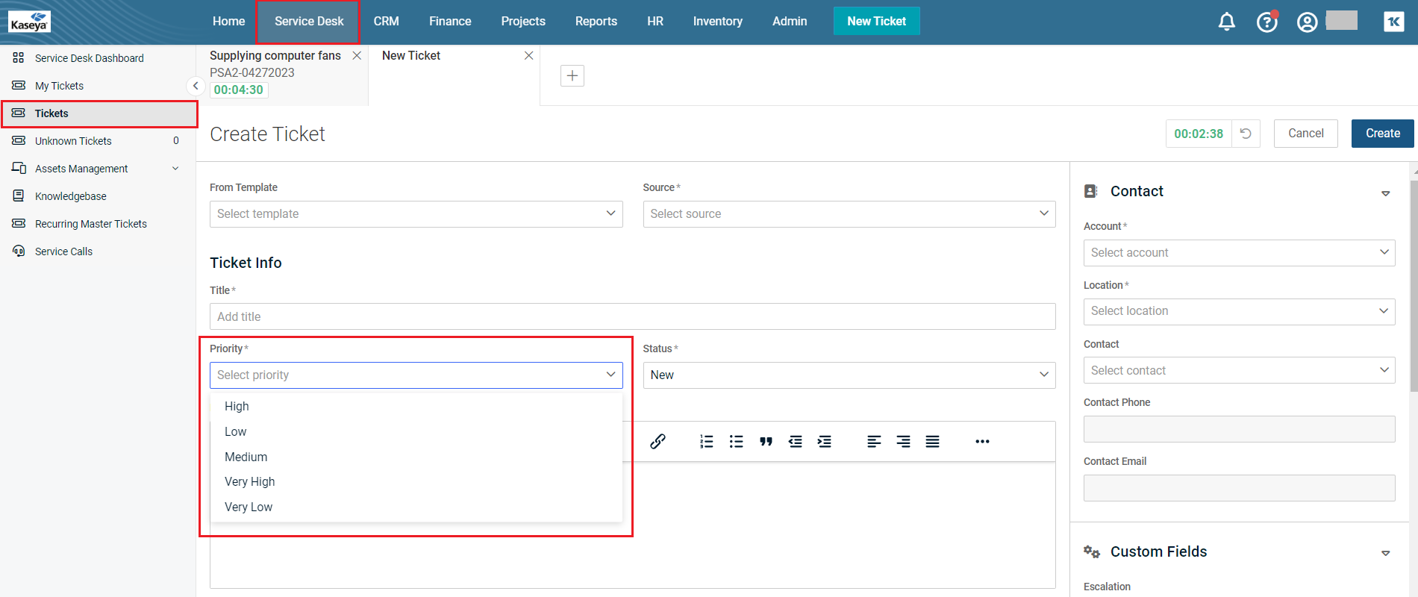
Task: Open the Finance menu
Action: [x=450, y=22]
